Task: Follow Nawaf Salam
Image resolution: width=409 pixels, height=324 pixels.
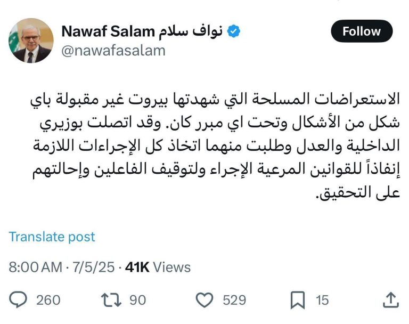Action: (x=362, y=31)
